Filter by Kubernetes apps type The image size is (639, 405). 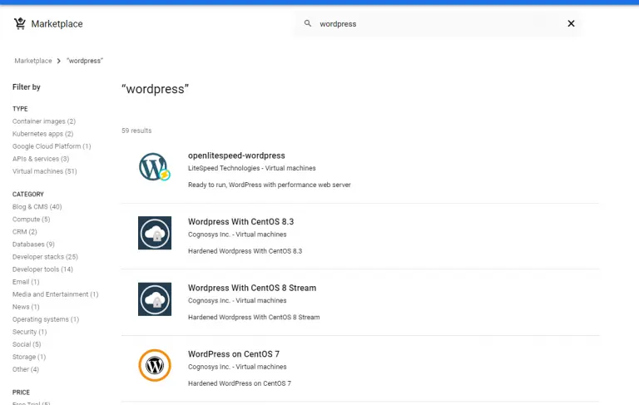click(x=42, y=134)
